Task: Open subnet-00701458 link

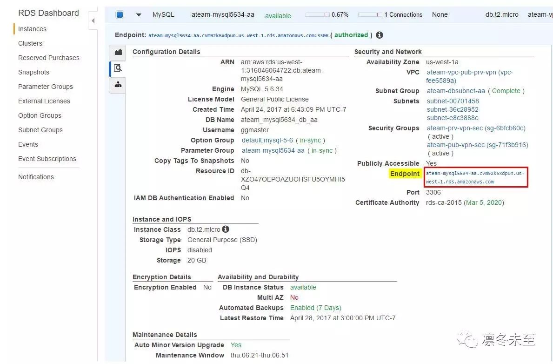Action: (453, 101)
